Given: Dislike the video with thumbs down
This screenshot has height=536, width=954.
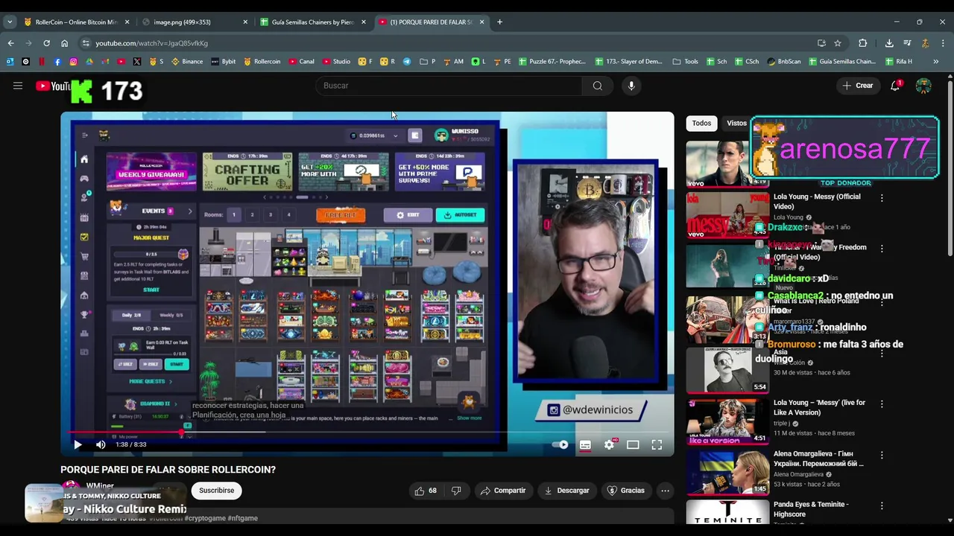Looking at the screenshot, I should 456,491.
